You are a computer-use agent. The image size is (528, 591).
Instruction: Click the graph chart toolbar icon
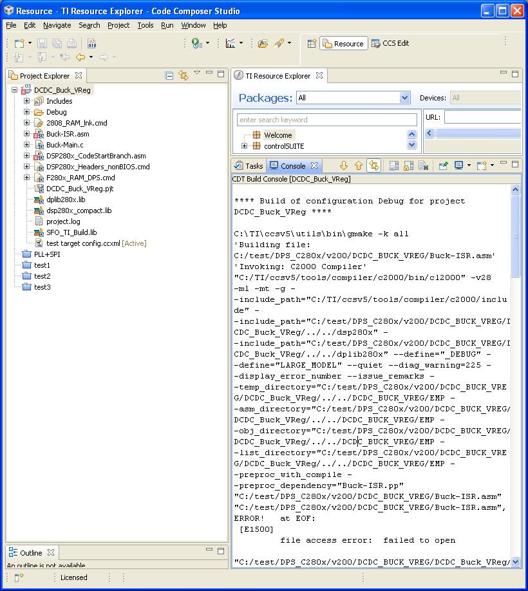[231, 43]
